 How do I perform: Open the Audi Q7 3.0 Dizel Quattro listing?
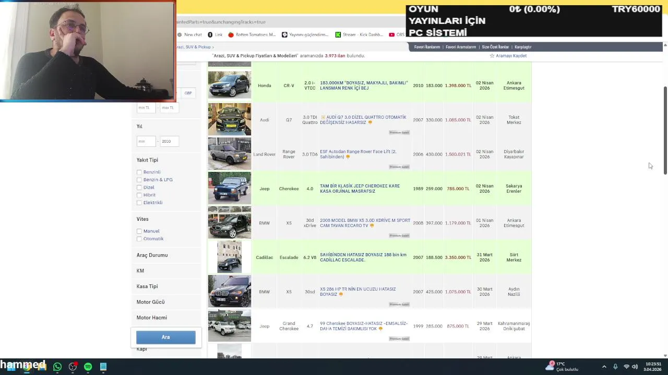(363, 120)
